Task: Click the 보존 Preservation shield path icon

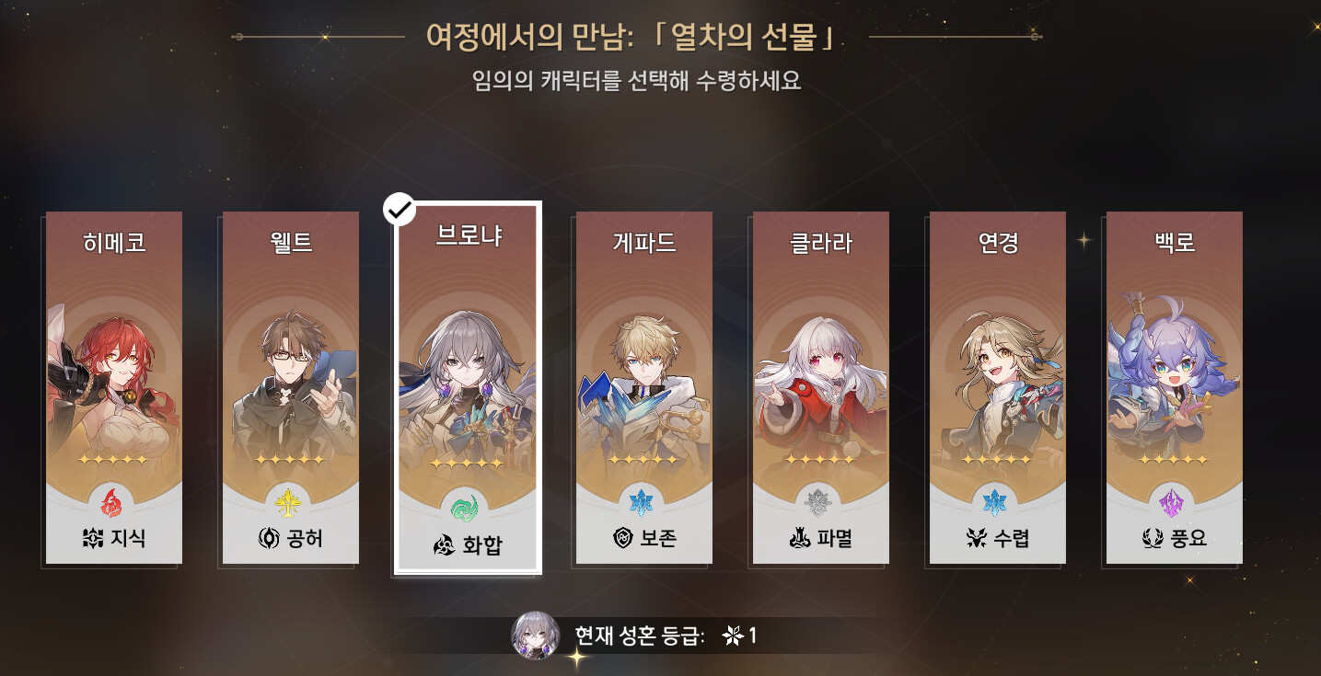Action: (623, 539)
